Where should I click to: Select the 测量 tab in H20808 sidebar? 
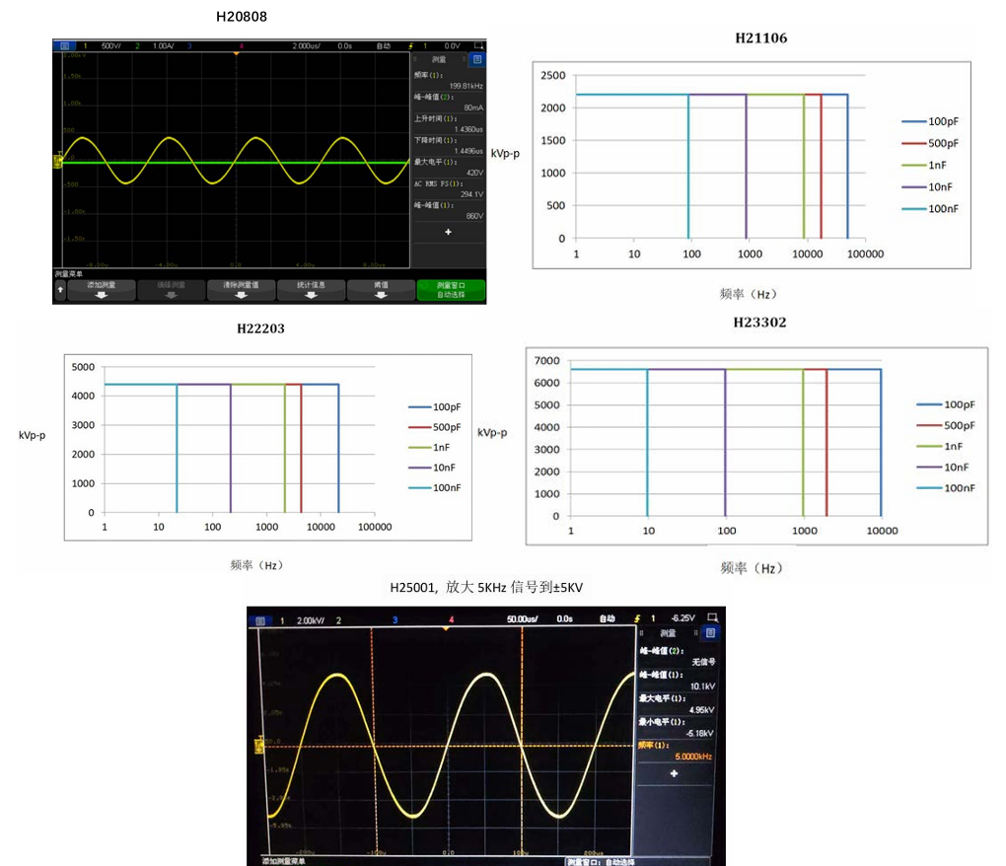click(x=439, y=59)
